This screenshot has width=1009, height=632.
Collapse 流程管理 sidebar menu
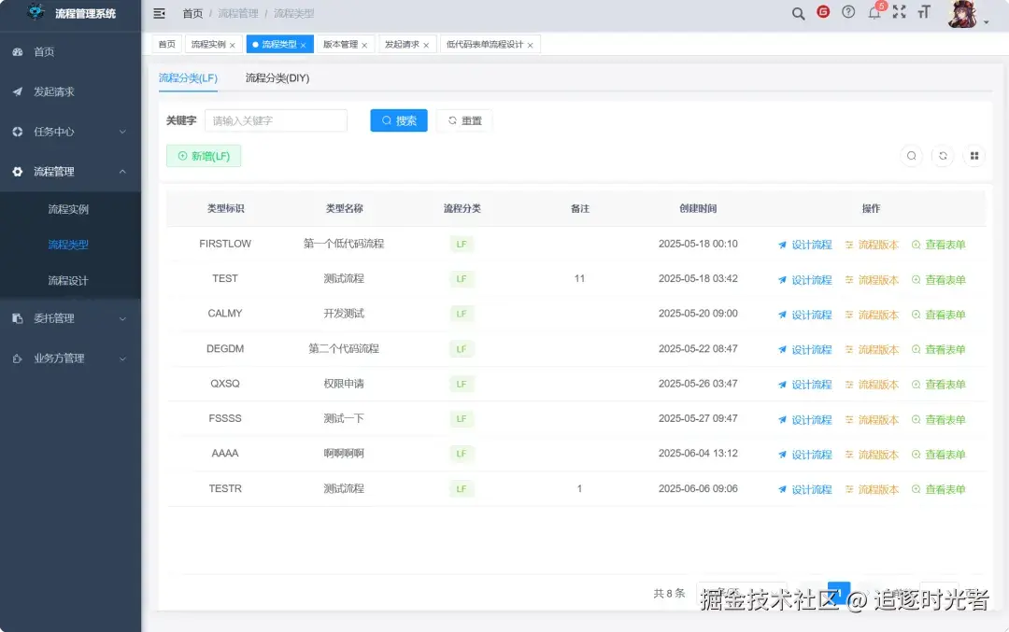pos(70,172)
